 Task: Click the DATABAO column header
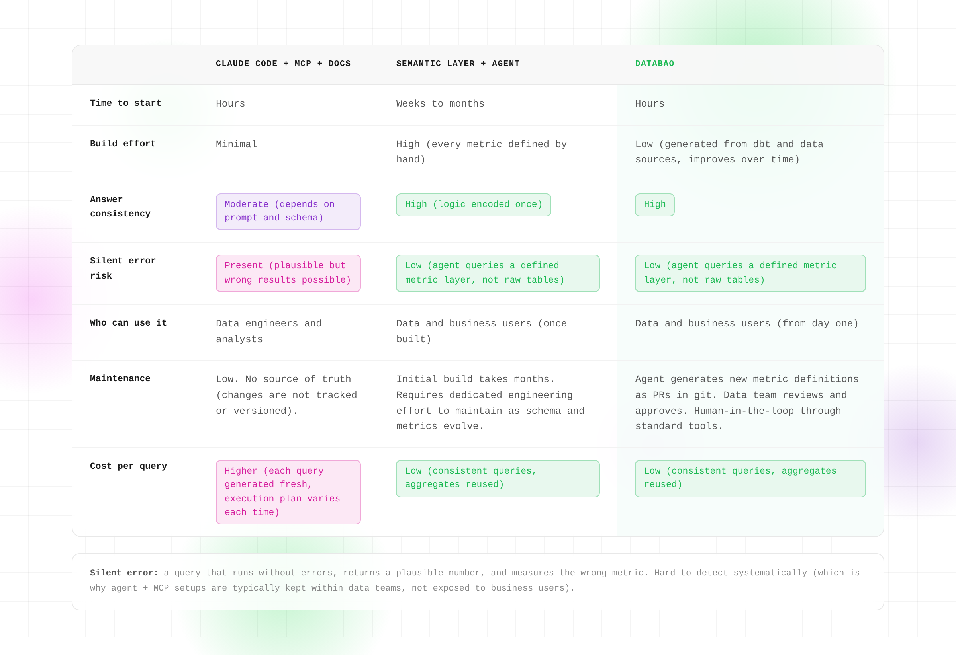[654, 64]
